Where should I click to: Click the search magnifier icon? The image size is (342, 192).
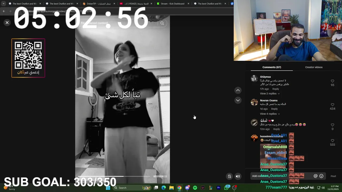[x=162, y=23]
